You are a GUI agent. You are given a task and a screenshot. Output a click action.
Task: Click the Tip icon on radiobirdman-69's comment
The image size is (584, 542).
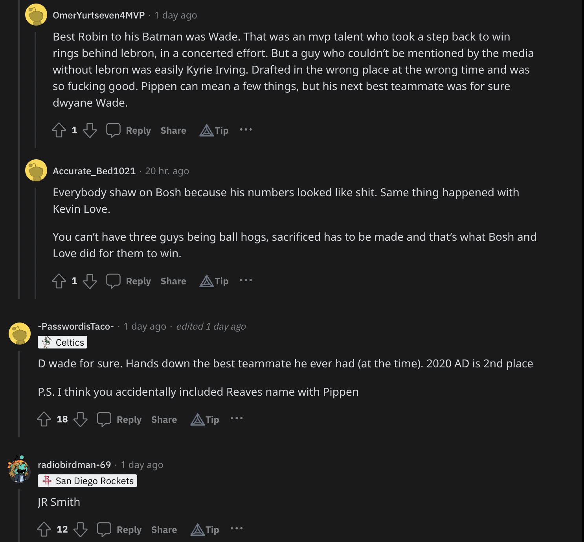(x=205, y=529)
